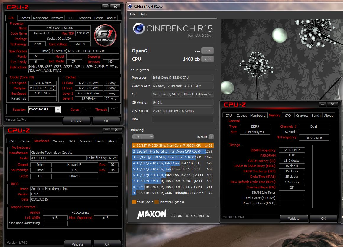The height and width of the screenshot is (247, 343).
Task: Click the Details arrow button in Ranking
Action: (211, 137)
